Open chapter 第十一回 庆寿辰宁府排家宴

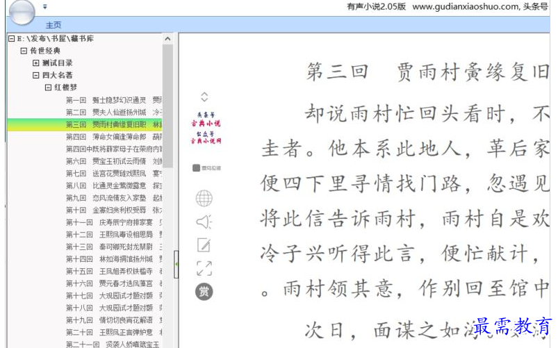tap(114, 222)
